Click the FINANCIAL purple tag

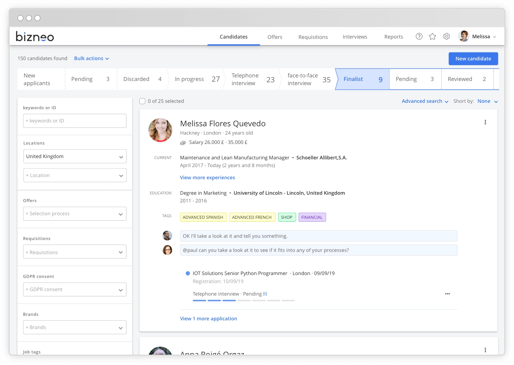312,217
